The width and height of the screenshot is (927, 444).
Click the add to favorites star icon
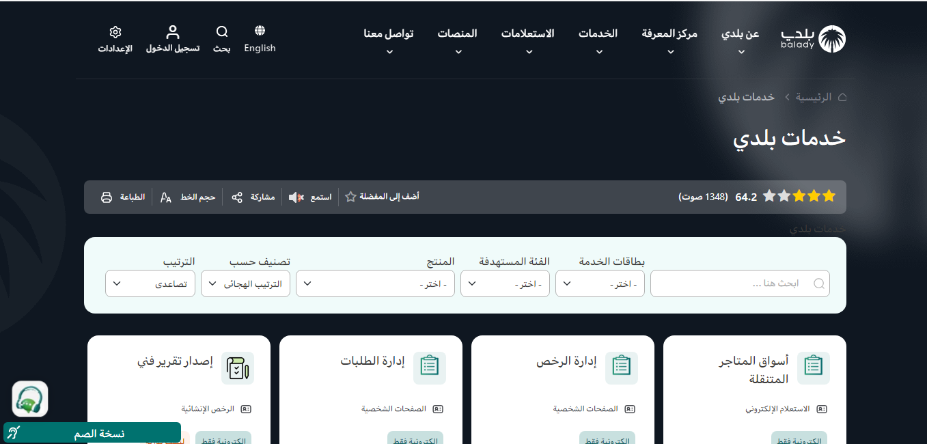350,197
